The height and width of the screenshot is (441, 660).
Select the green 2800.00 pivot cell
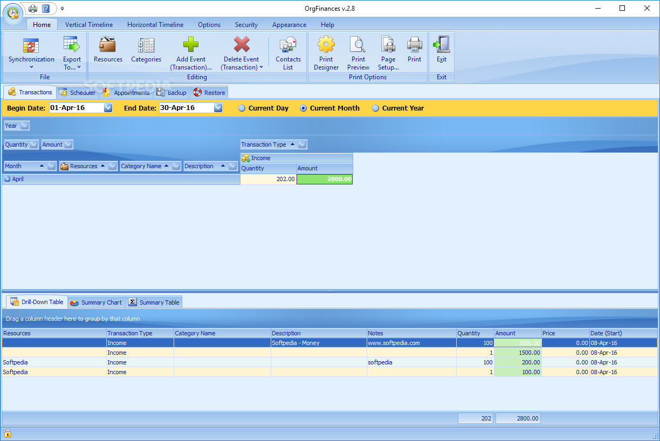[325, 179]
